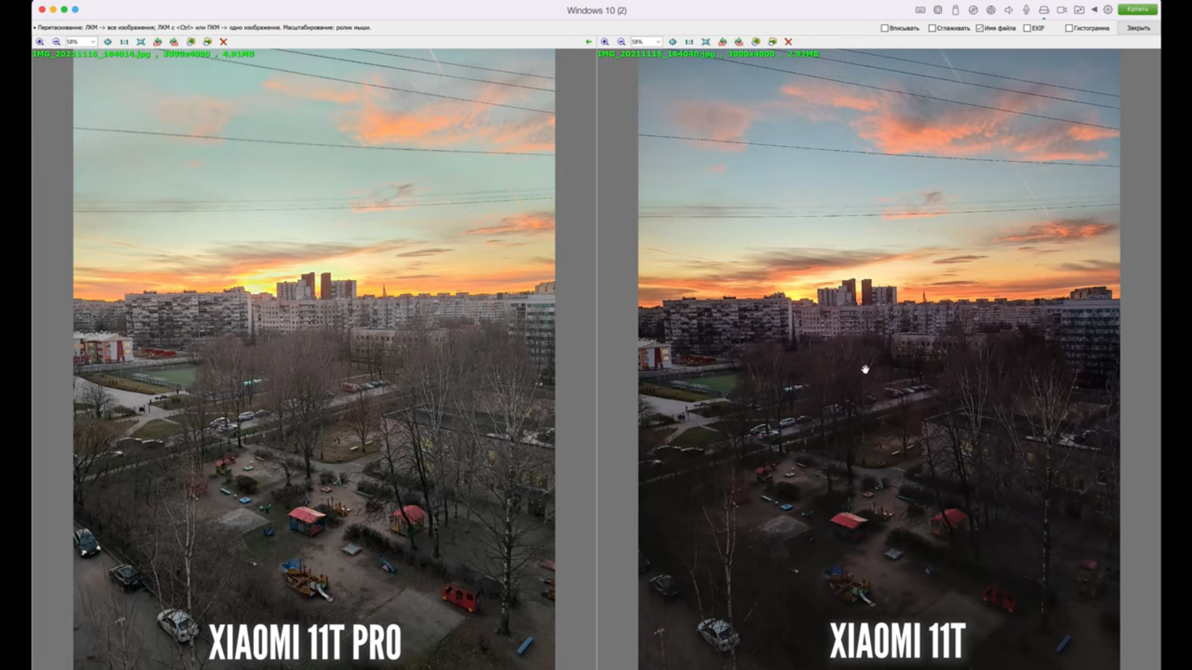Zoom in on the left panel image

[40, 42]
